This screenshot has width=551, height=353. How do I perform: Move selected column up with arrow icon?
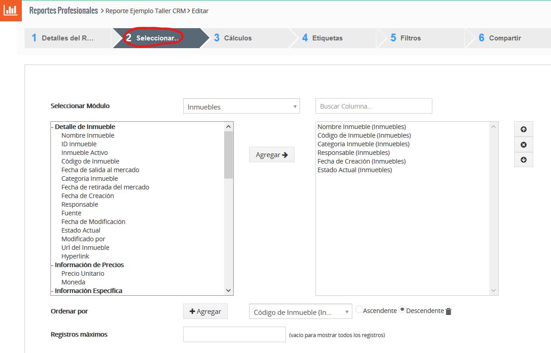(x=523, y=129)
